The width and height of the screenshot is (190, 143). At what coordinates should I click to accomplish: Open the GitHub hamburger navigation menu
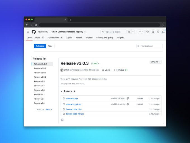tap(28, 32)
